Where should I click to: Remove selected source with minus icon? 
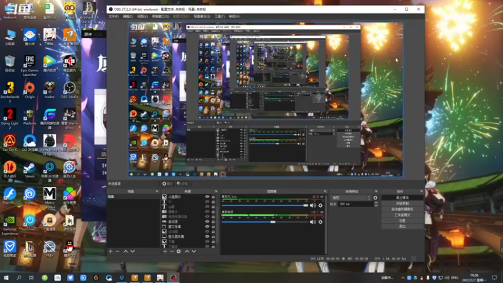(172, 251)
